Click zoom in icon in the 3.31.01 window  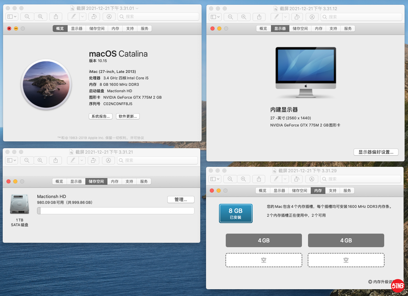[x=40, y=17]
